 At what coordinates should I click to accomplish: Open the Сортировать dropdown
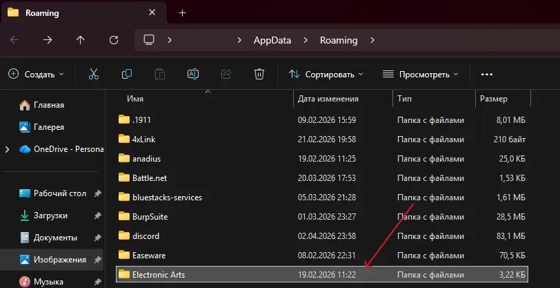[326, 75]
